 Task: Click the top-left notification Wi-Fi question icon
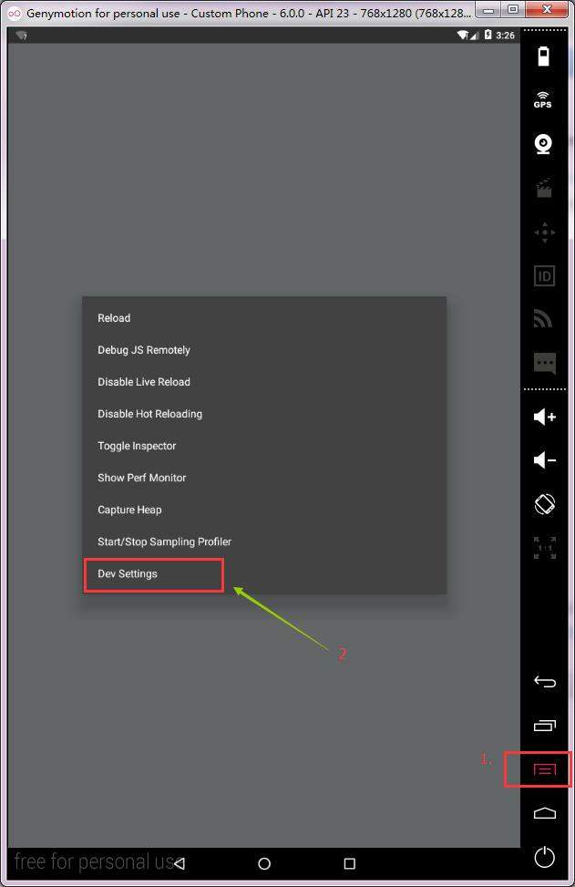point(22,36)
